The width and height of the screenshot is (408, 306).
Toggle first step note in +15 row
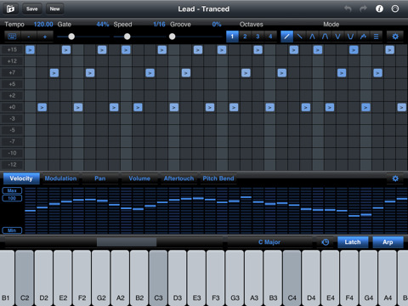pyautogui.click(x=30, y=50)
